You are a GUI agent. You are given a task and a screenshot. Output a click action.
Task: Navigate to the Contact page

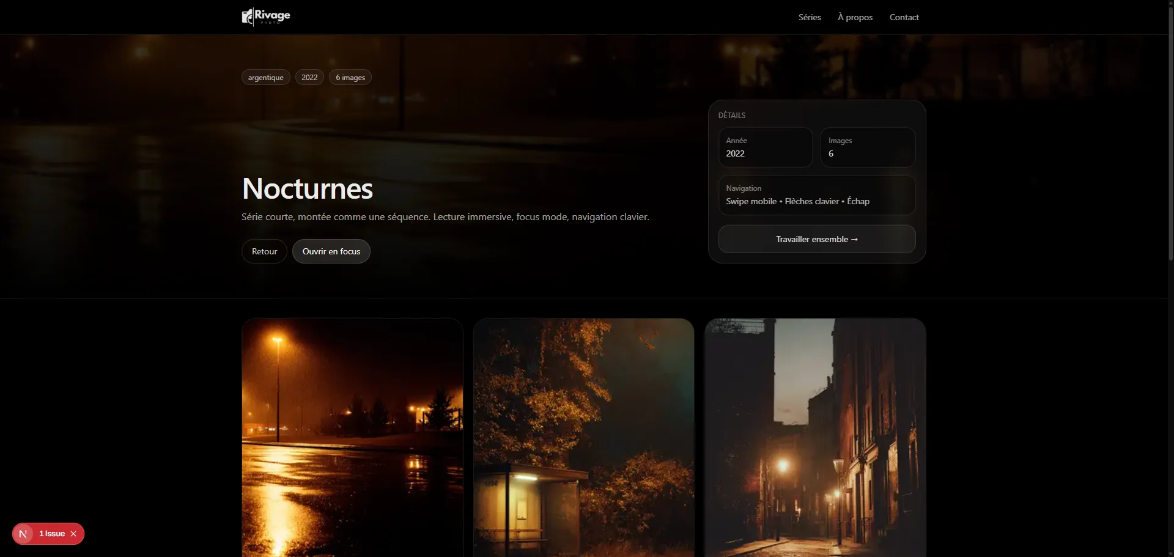(904, 17)
